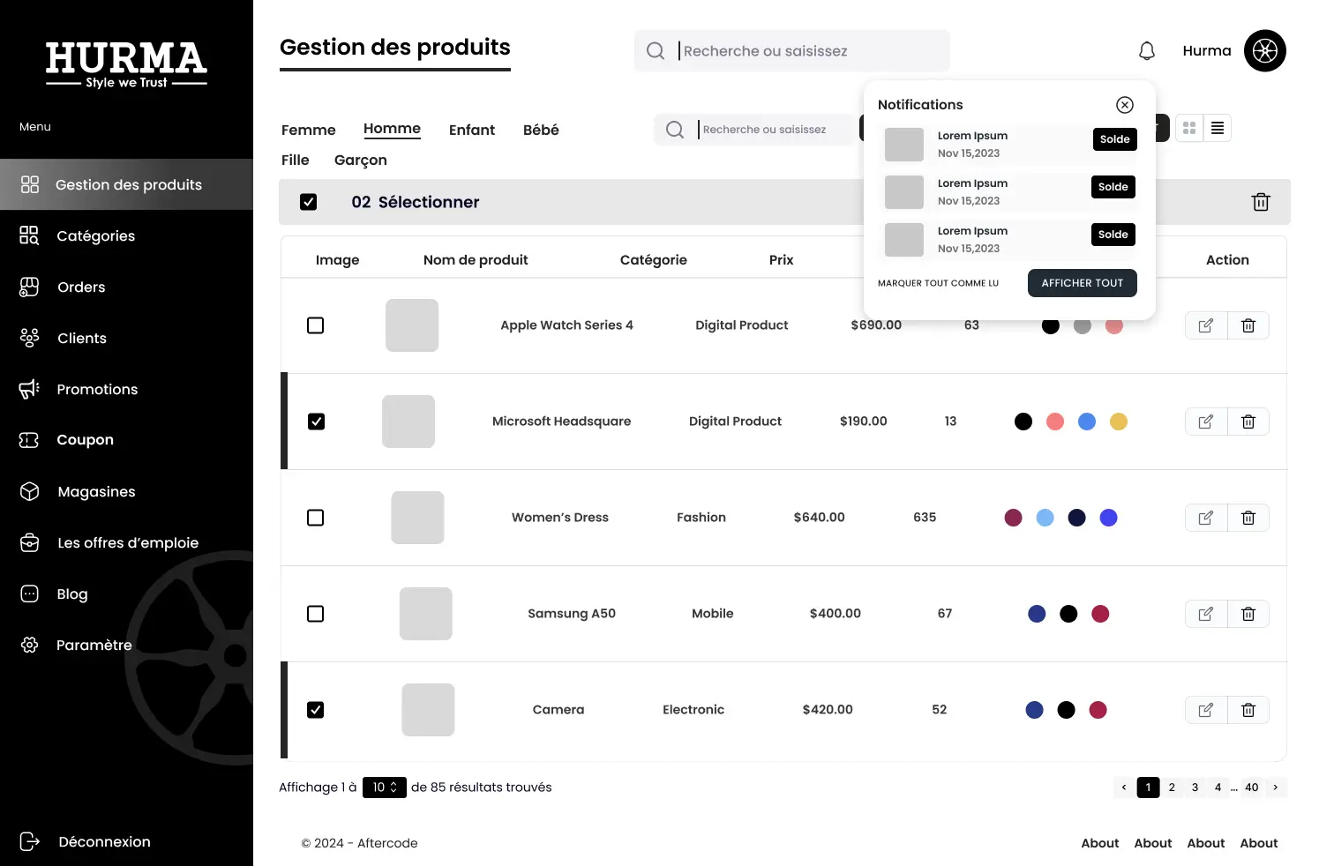
Task: Open Promotions in the sidebar menu
Action: click(x=97, y=389)
